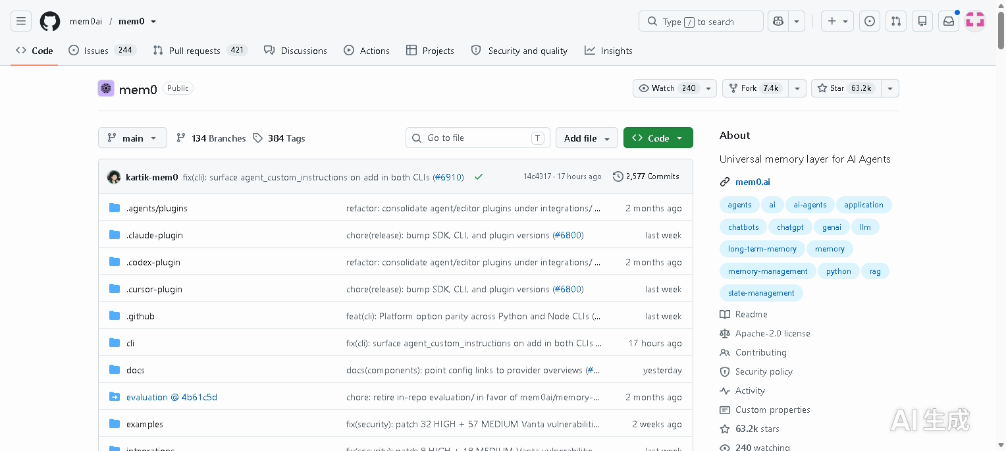
Task: Click the mem0.ai link icon
Action: tap(725, 182)
